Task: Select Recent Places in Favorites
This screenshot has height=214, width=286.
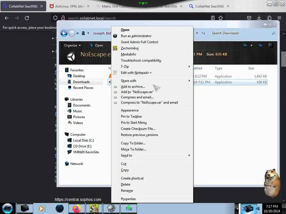Action: click(83, 88)
